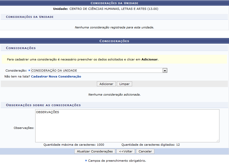Click the top Considerações da Unidade title bar

click(114, 3)
